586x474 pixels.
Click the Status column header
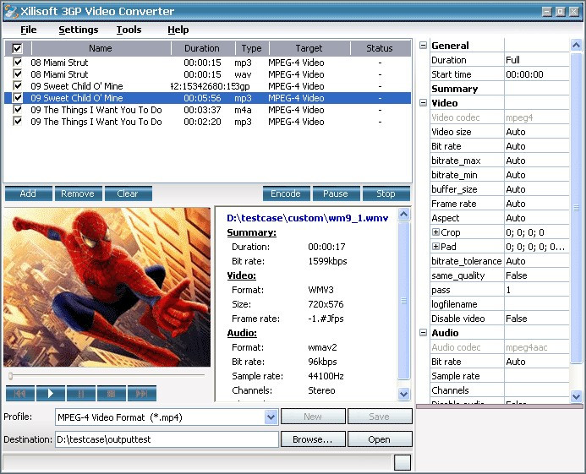(380, 48)
